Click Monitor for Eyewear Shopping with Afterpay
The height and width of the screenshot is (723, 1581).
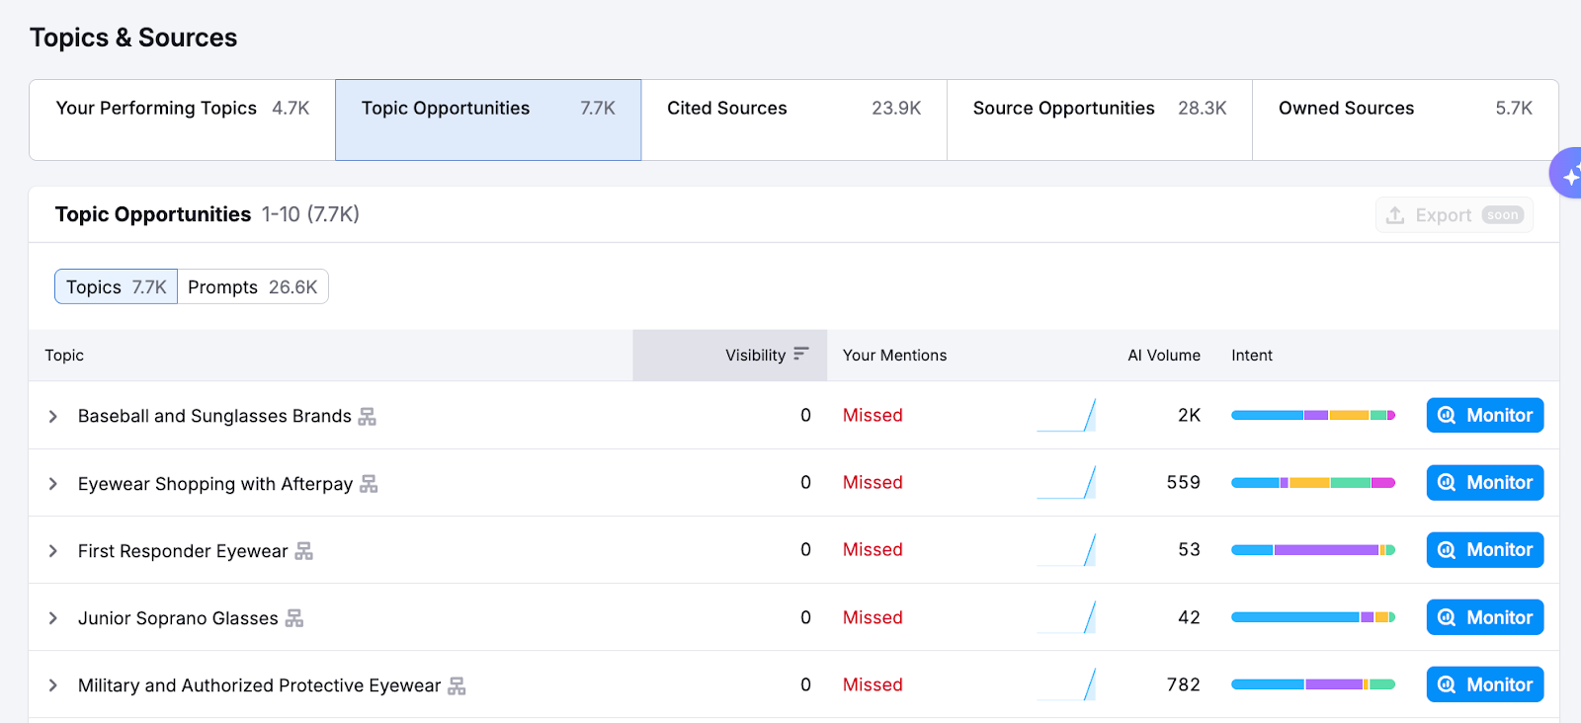pyautogui.click(x=1484, y=483)
